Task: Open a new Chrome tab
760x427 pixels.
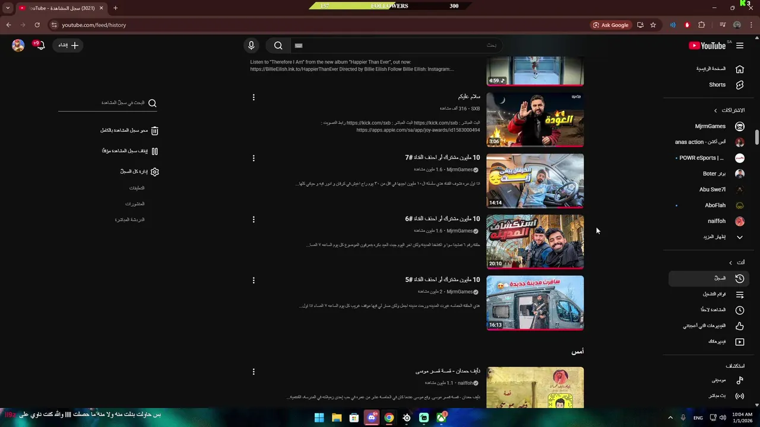Action: click(115, 8)
